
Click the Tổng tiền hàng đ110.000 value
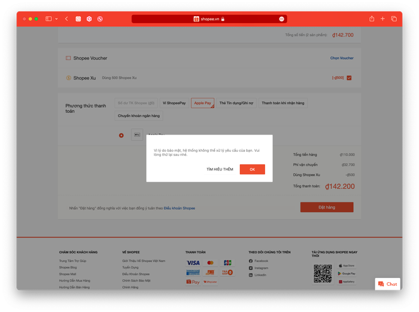347,155
